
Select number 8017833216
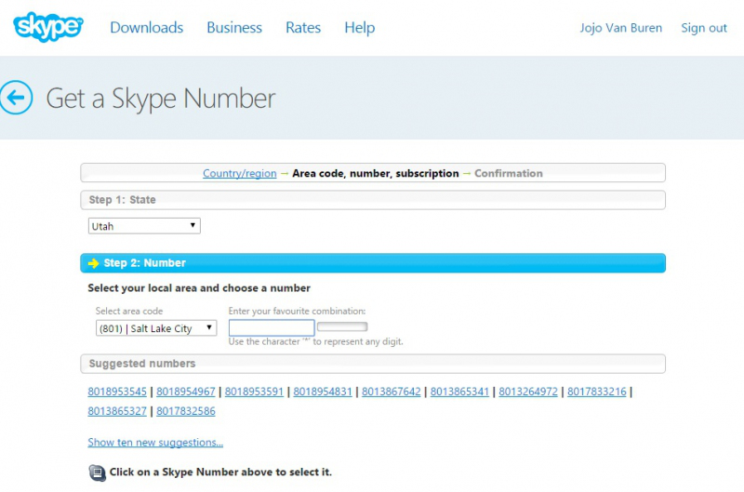(597, 392)
